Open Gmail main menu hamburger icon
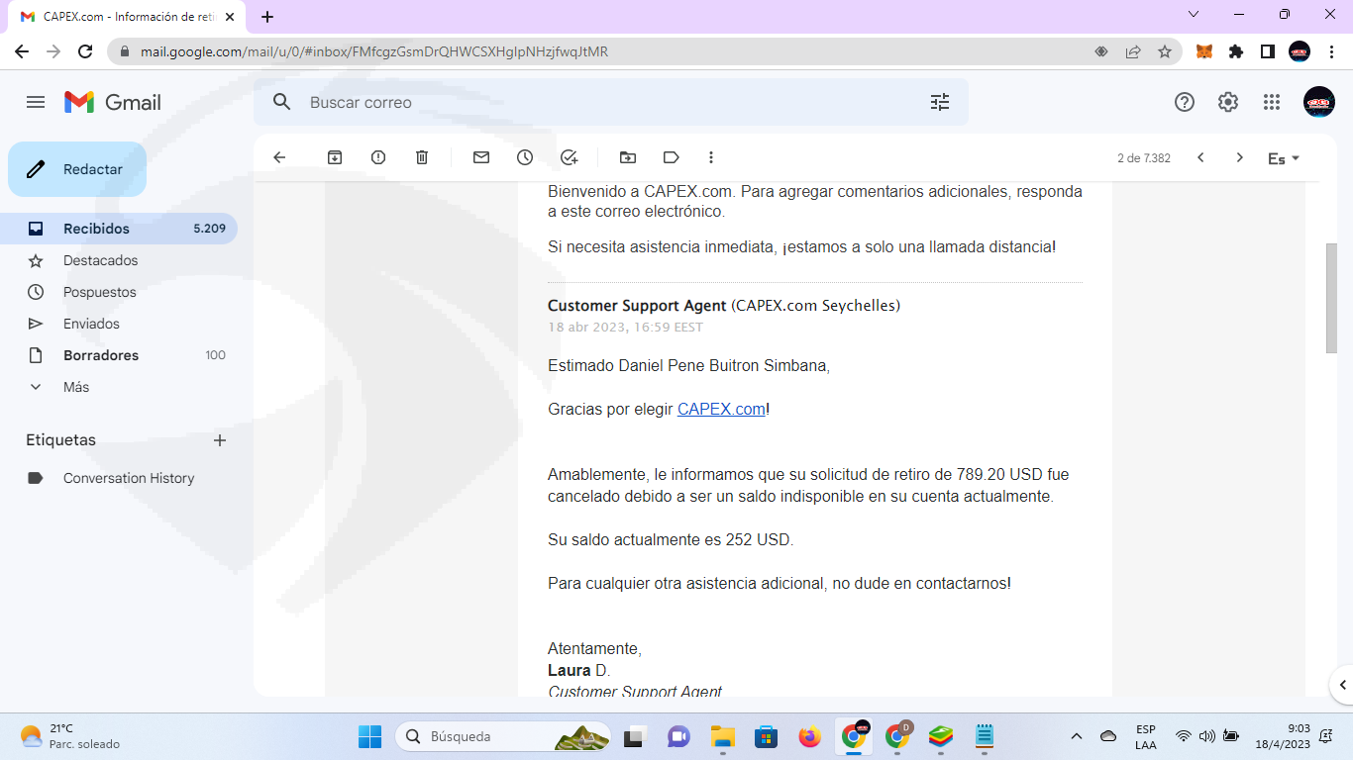The height and width of the screenshot is (760, 1353). [x=36, y=102]
